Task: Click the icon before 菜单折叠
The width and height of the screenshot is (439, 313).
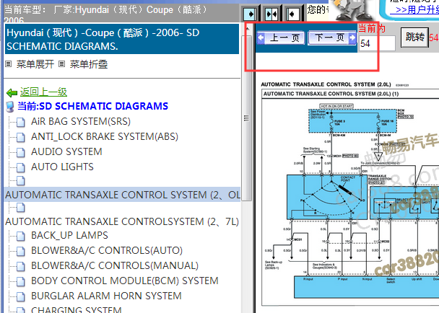Action: 61,64
